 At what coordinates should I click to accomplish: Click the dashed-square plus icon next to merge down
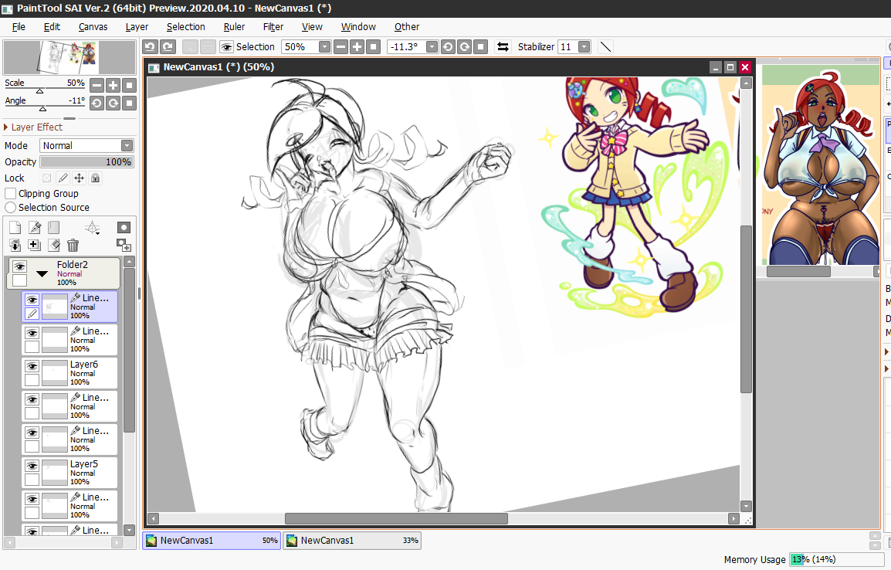(x=35, y=245)
